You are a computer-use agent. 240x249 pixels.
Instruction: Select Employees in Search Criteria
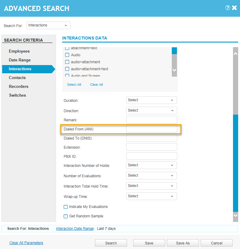click(x=19, y=51)
